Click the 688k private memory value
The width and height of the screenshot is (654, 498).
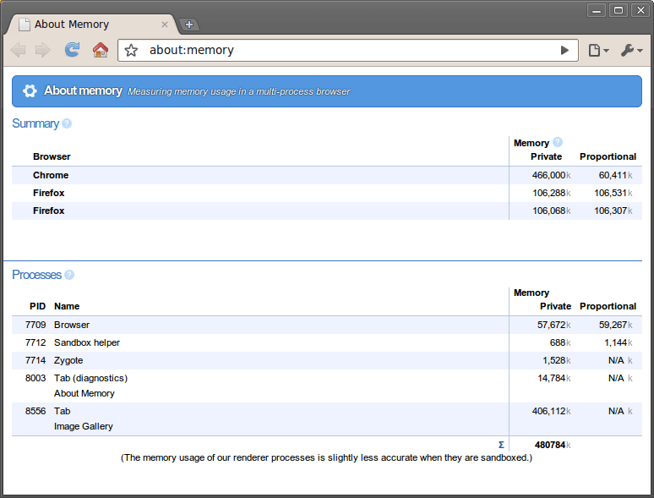pyautogui.click(x=560, y=342)
